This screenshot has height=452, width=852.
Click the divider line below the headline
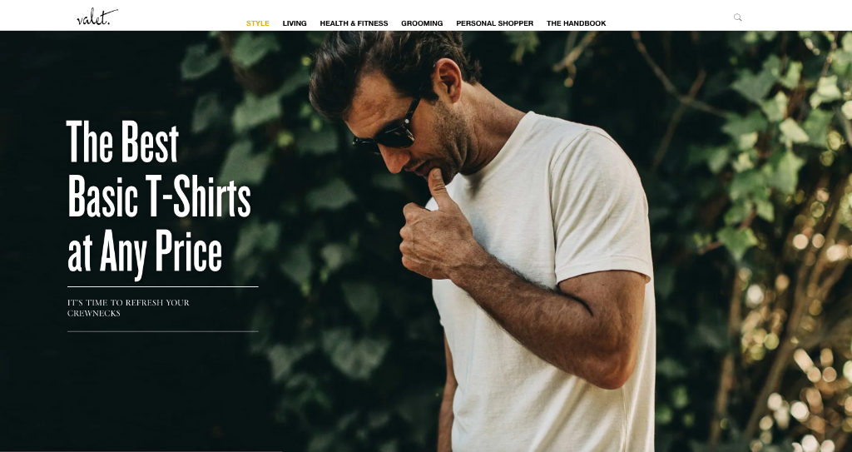(x=162, y=286)
